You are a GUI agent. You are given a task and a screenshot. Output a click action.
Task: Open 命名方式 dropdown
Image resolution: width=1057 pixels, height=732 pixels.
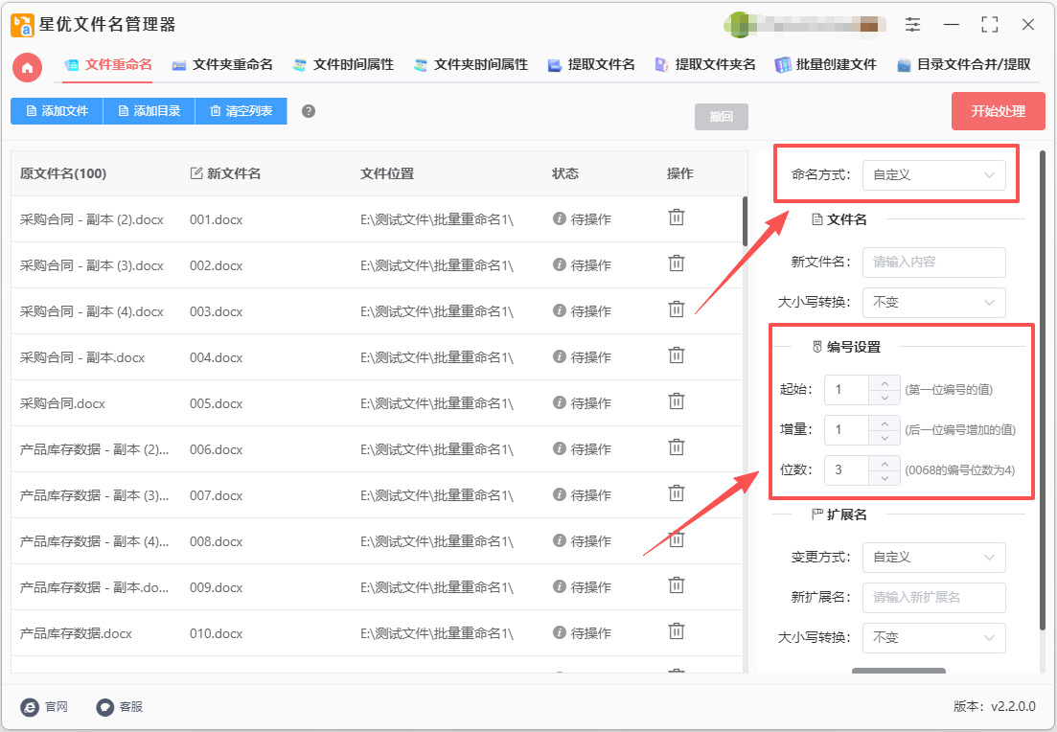933,175
